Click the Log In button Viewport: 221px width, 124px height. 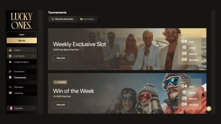(x=22, y=34)
